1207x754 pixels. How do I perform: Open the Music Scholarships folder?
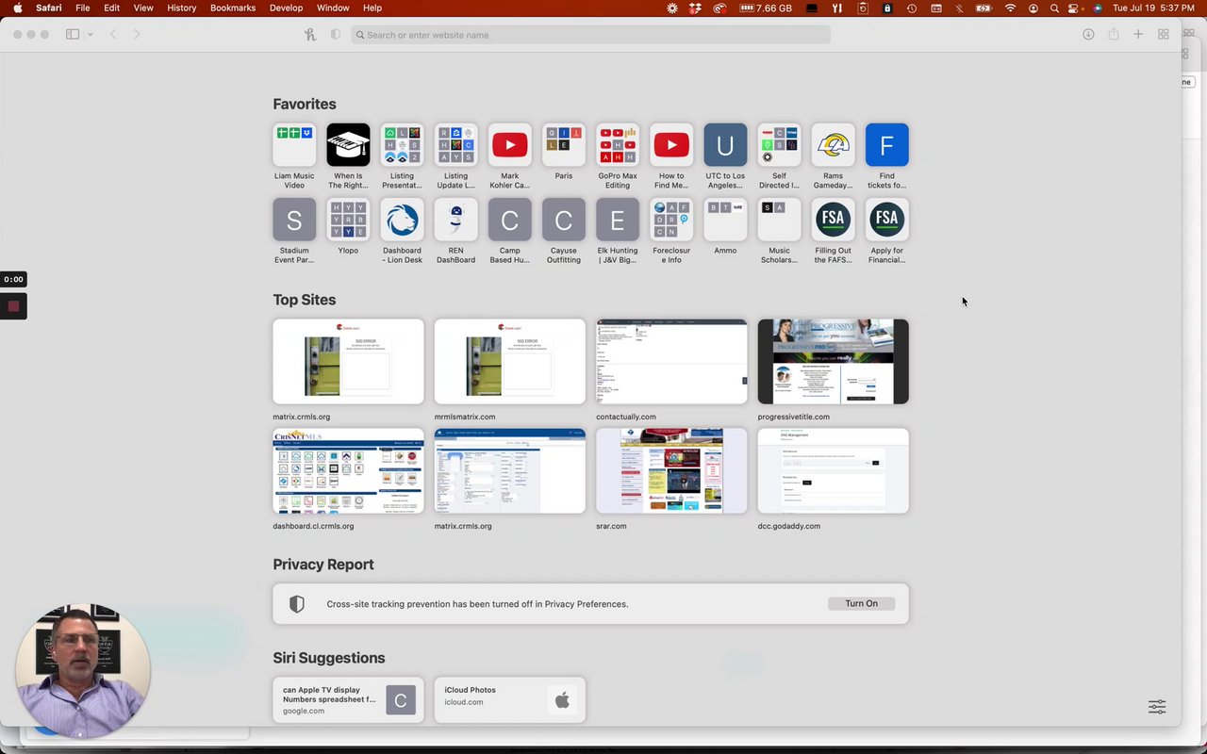pyautogui.click(x=779, y=220)
